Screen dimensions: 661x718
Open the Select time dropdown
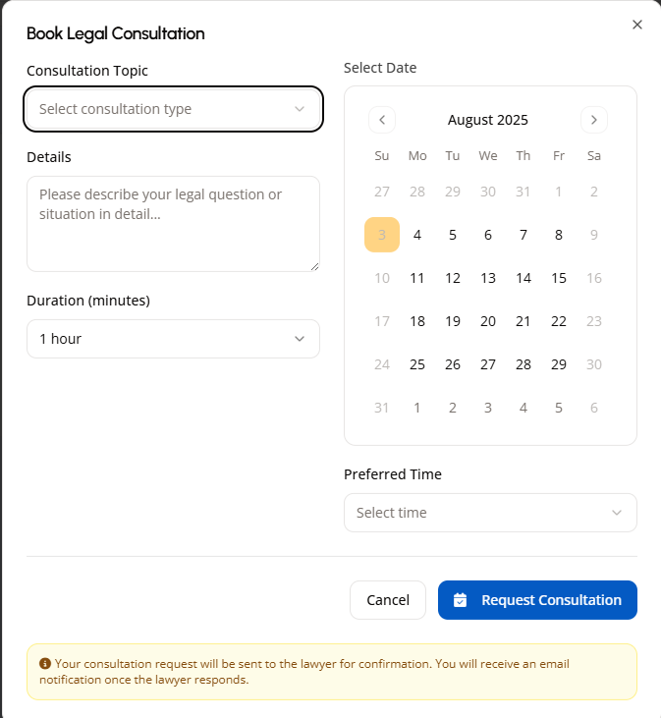[x=490, y=513]
